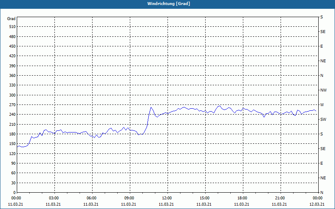Pick the 360 label on the left axis

click(13, 76)
